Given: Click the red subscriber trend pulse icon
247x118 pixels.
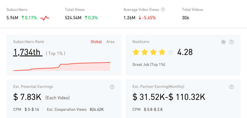Looking at the screenshot, I should pyautogui.click(x=45, y=18).
